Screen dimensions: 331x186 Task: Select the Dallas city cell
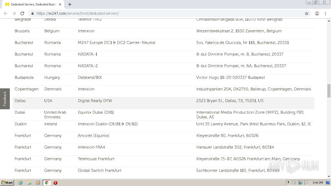coord(20,101)
